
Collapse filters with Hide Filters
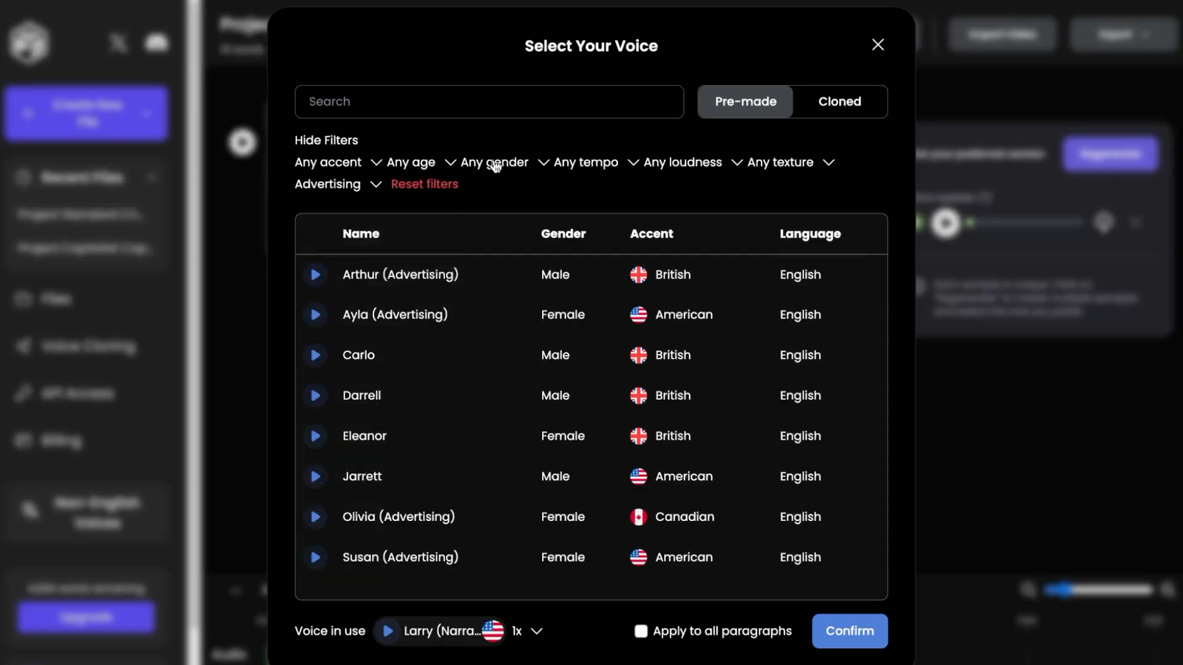pyautogui.click(x=326, y=140)
